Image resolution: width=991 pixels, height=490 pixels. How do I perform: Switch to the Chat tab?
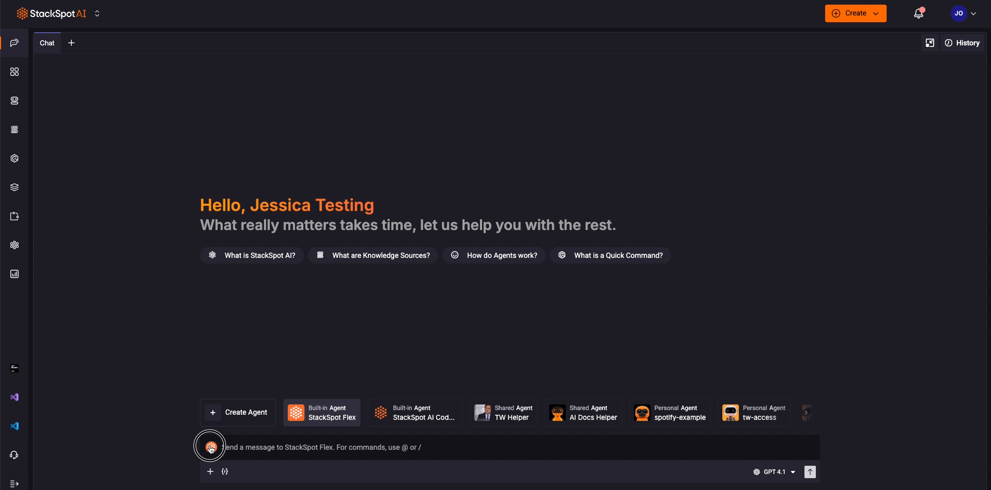(x=47, y=43)
